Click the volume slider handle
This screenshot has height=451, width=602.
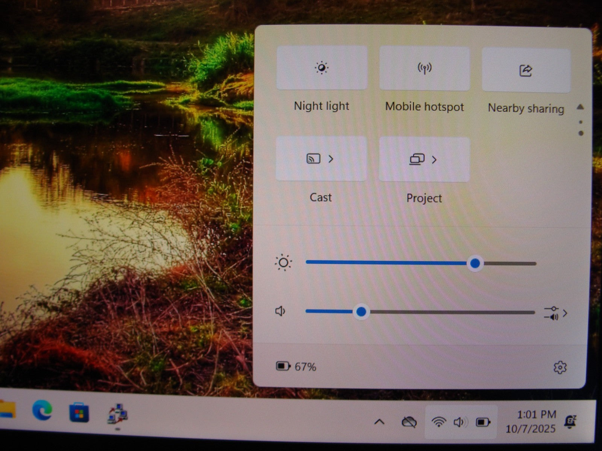click(x=361, y=312)
